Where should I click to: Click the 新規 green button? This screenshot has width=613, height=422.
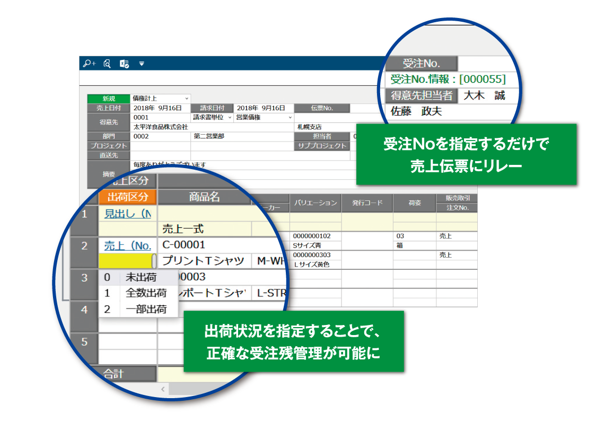click(x=109, y=99)
